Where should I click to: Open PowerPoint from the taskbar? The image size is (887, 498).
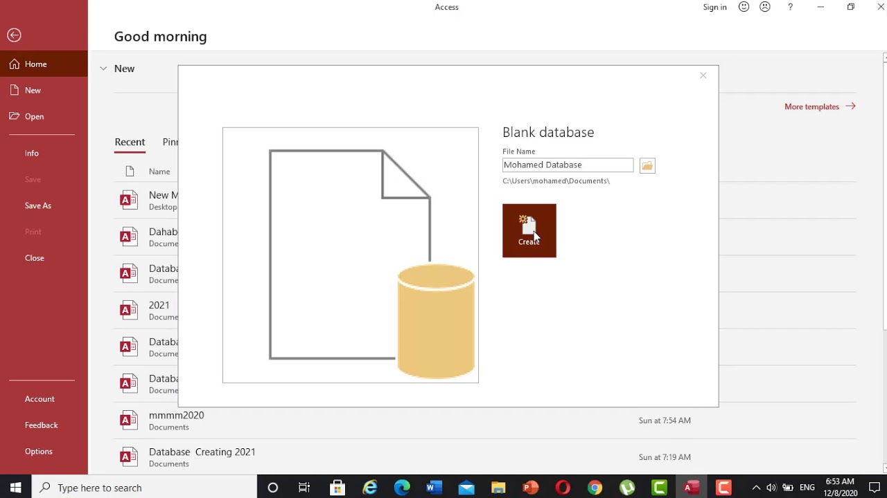531,488
